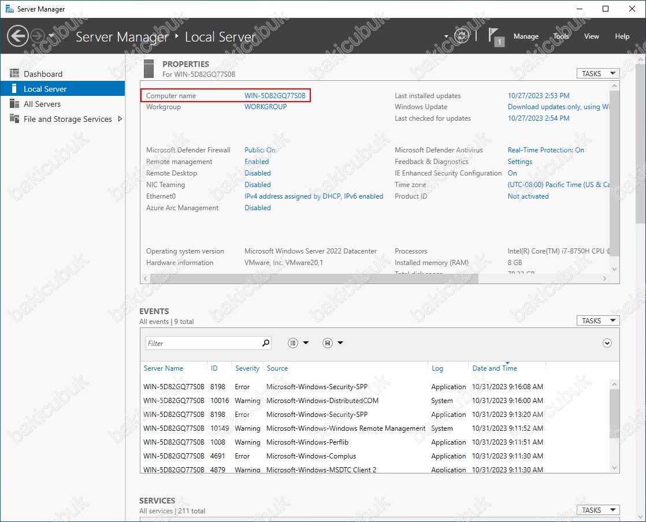
Task: Click the magnifier search icon in Filter
Action: click(266, 343)
